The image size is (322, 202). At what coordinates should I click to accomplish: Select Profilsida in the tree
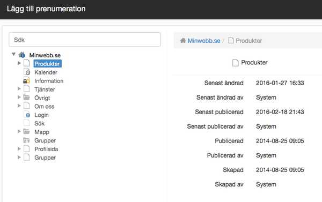[46, 149]
